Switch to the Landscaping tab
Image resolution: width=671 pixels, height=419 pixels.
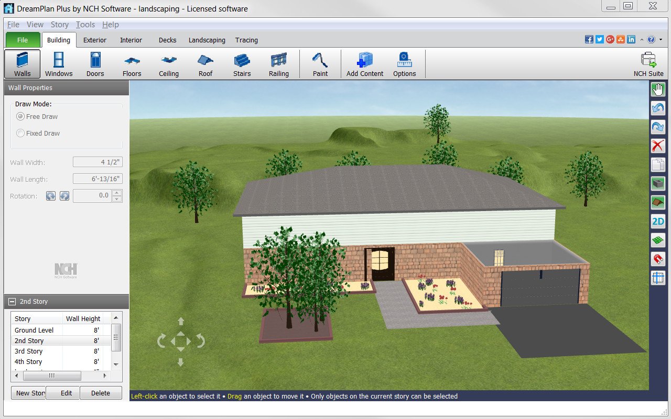click(x=207, y=40)
